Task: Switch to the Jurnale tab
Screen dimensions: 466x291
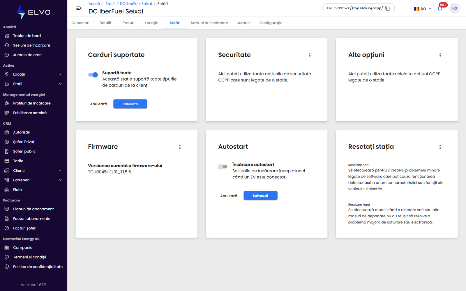Action: coord(244,23)
